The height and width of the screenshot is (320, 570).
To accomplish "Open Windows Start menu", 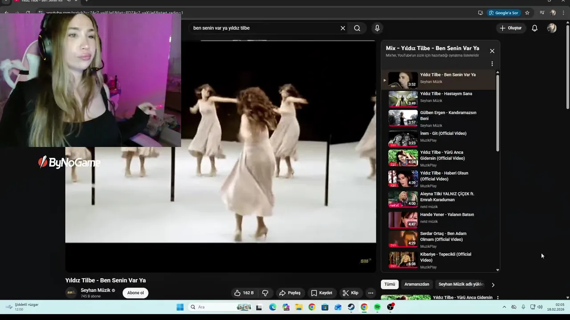I will click(x=180, y=307).
